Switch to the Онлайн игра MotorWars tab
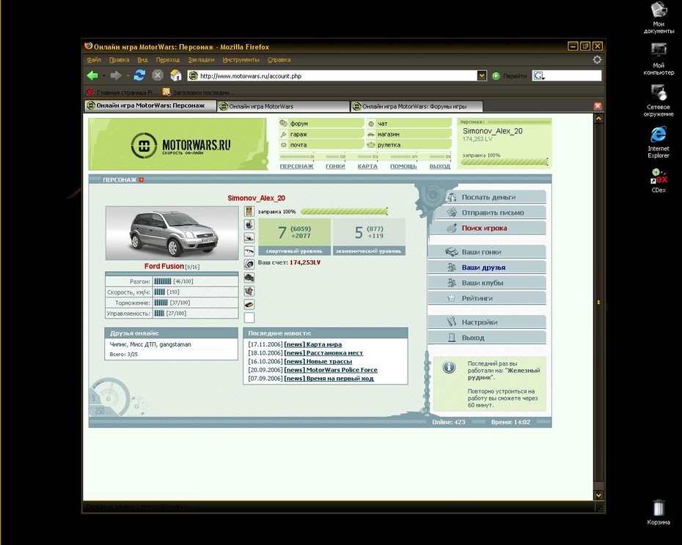 pos(284,106)
